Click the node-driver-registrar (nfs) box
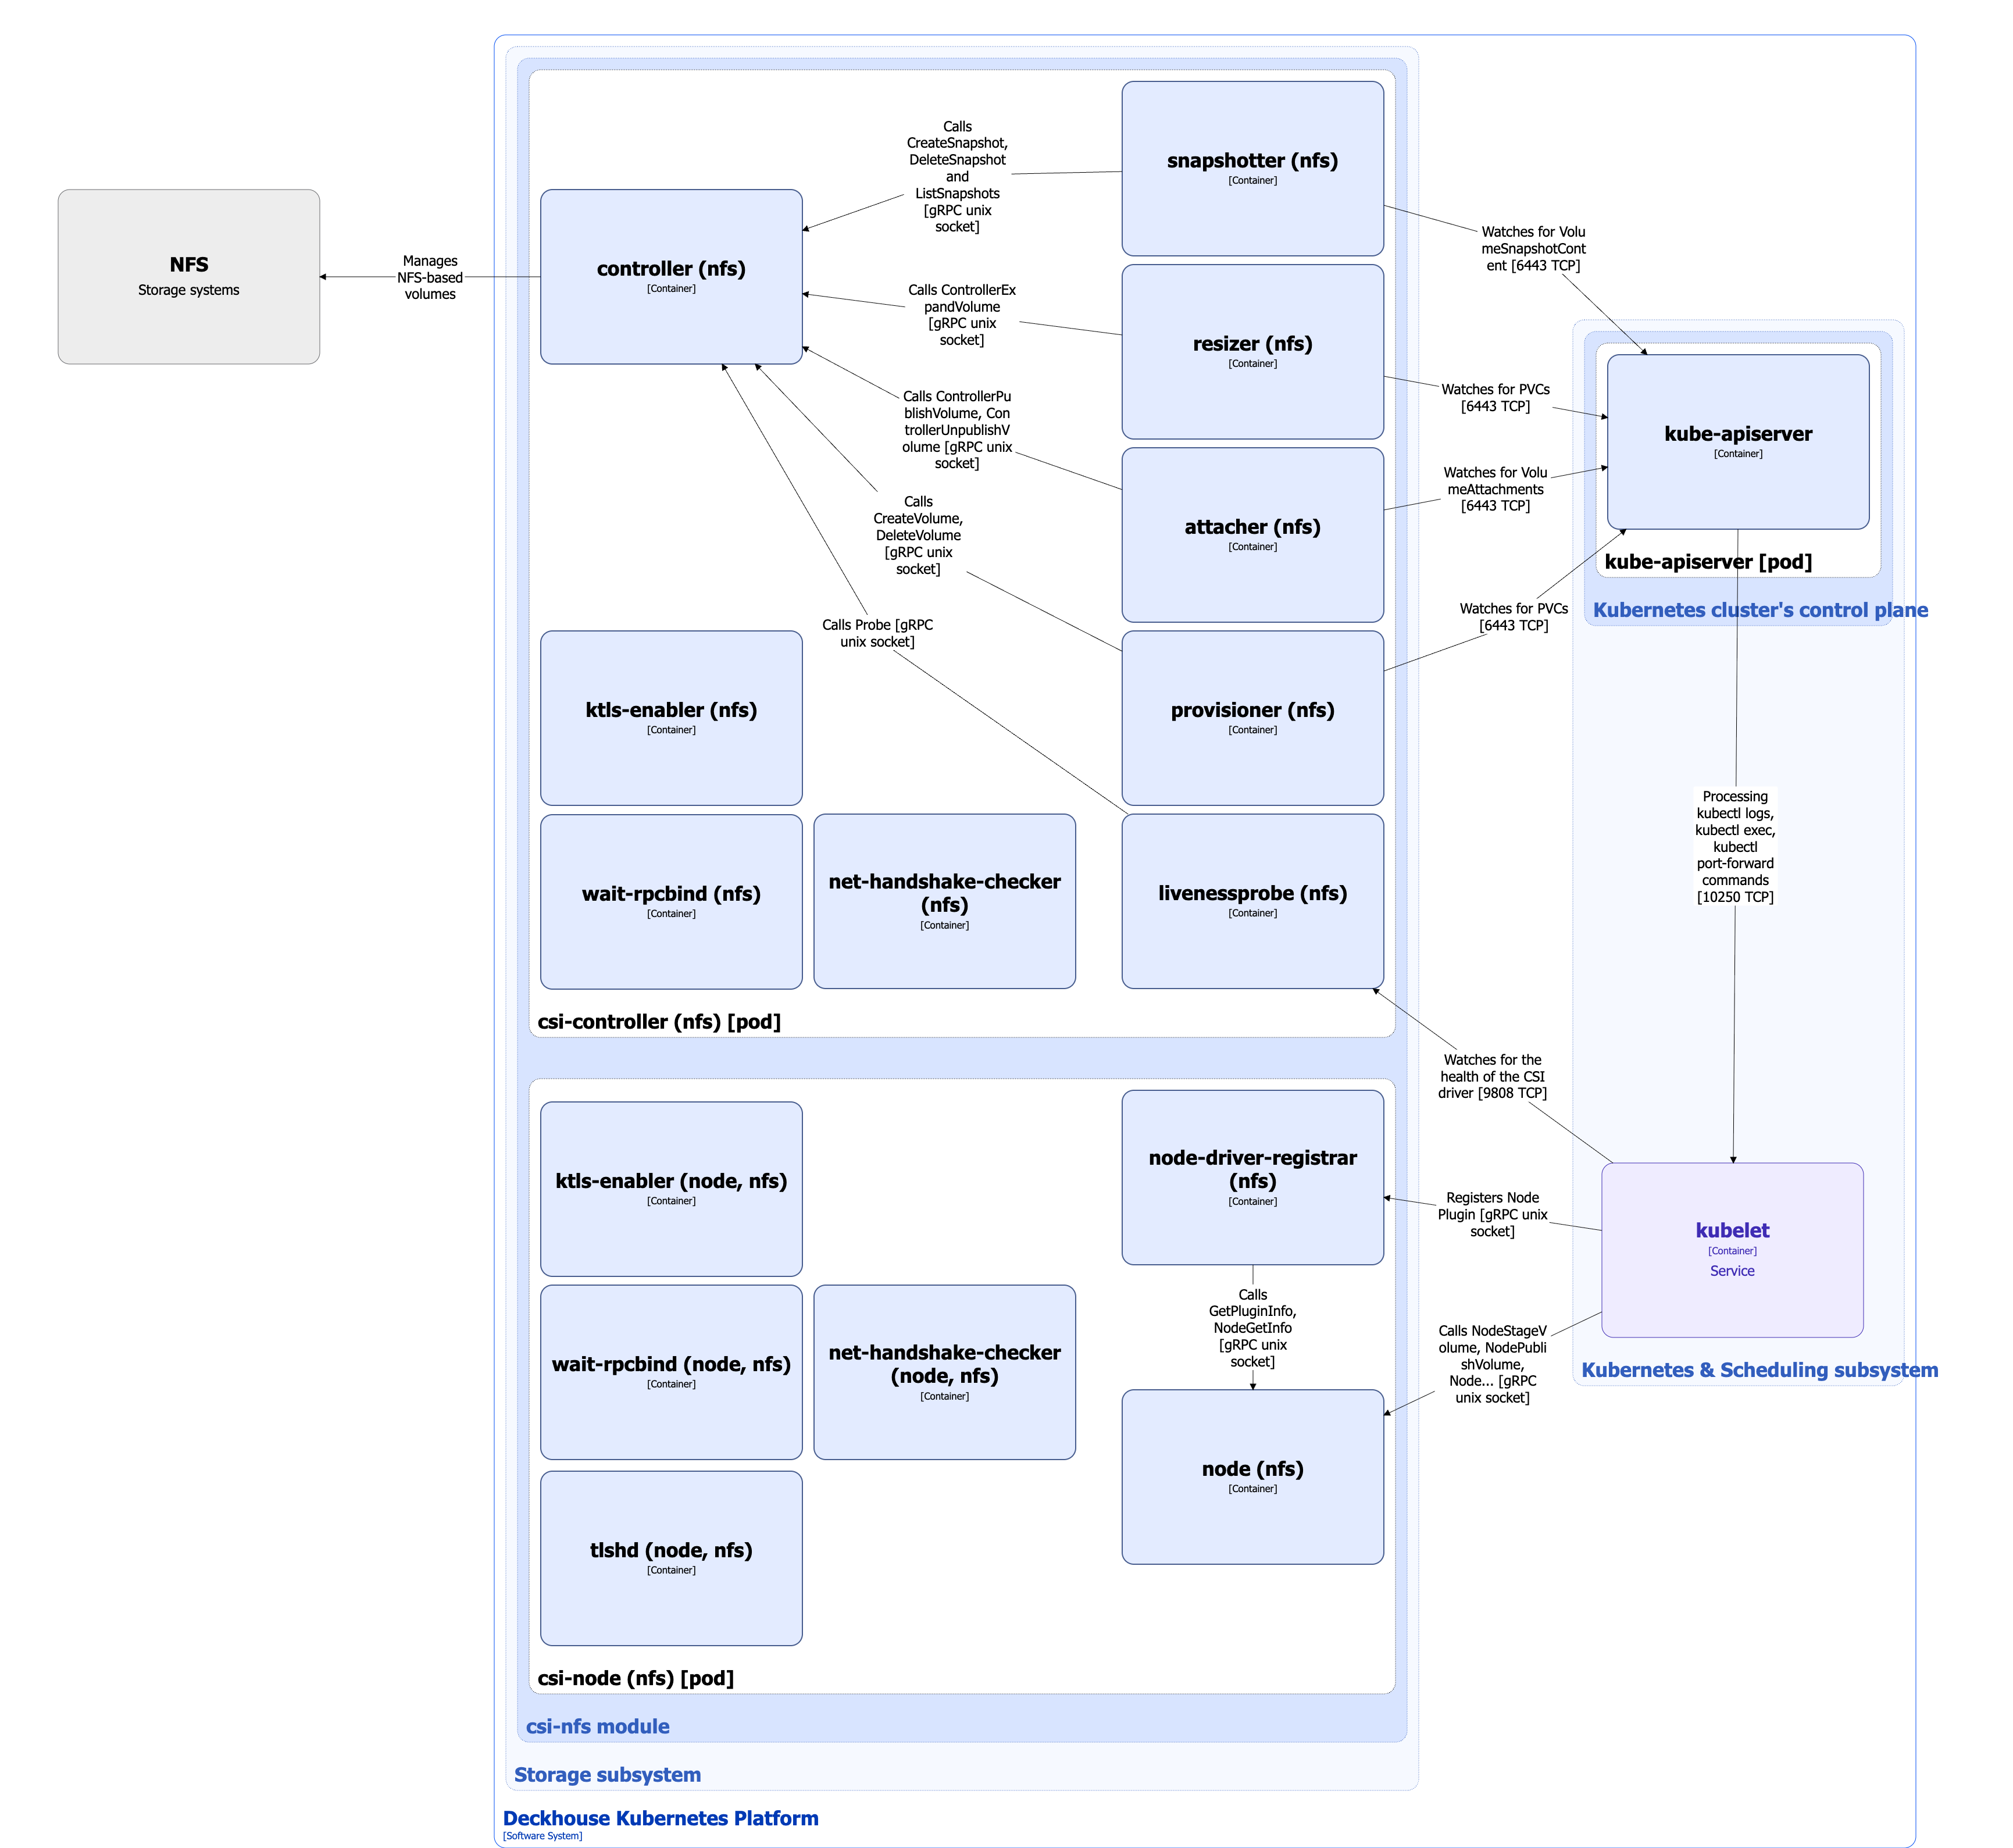 pyautogui.click(x=1253, y=1178)
